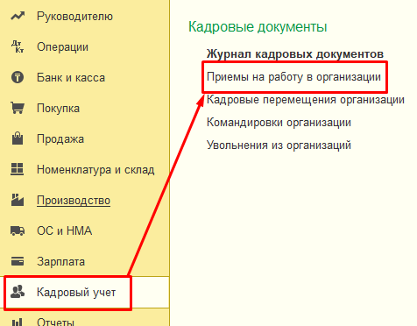Click the Отчеты bar chart icon

click(17, 322)
